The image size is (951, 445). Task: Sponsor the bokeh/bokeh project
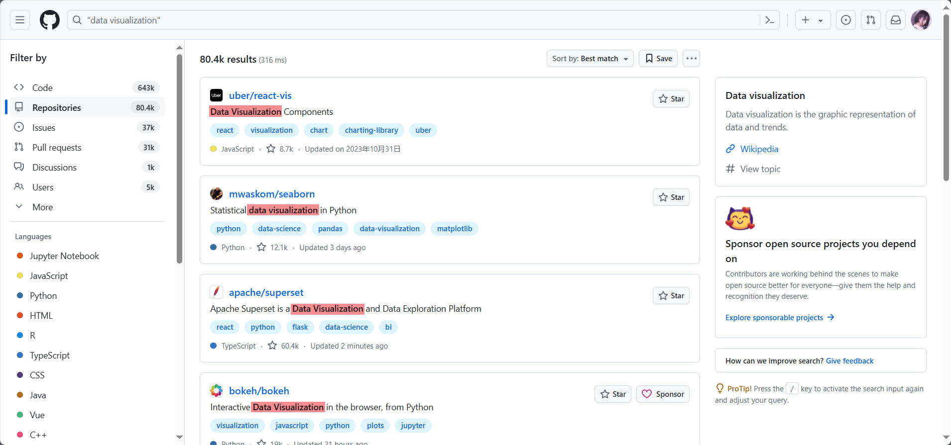(x=663, y=394)
